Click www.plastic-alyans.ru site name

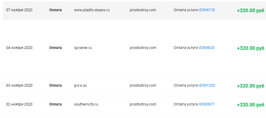[92, 10]
